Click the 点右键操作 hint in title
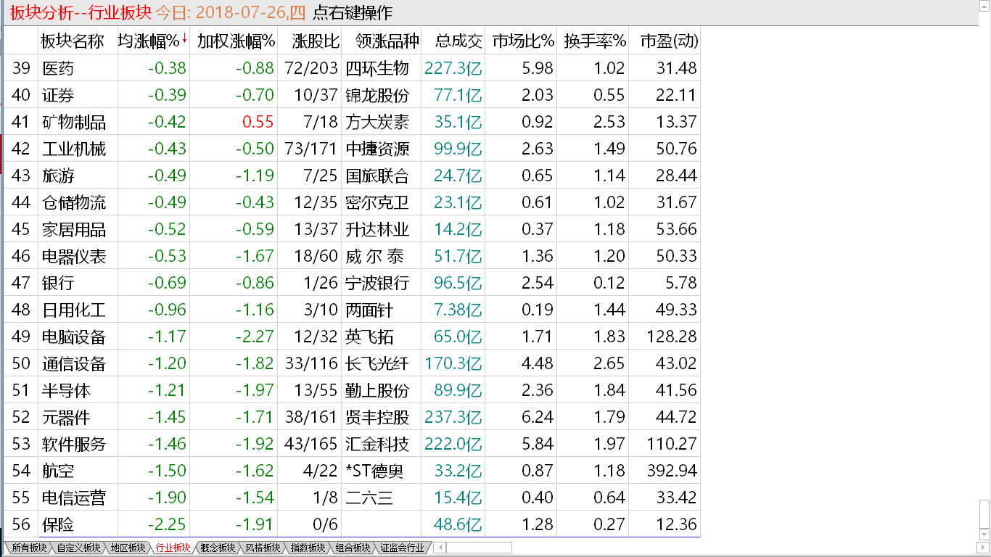Viewport: 991px width, 557px height. (x=353, y=12)
